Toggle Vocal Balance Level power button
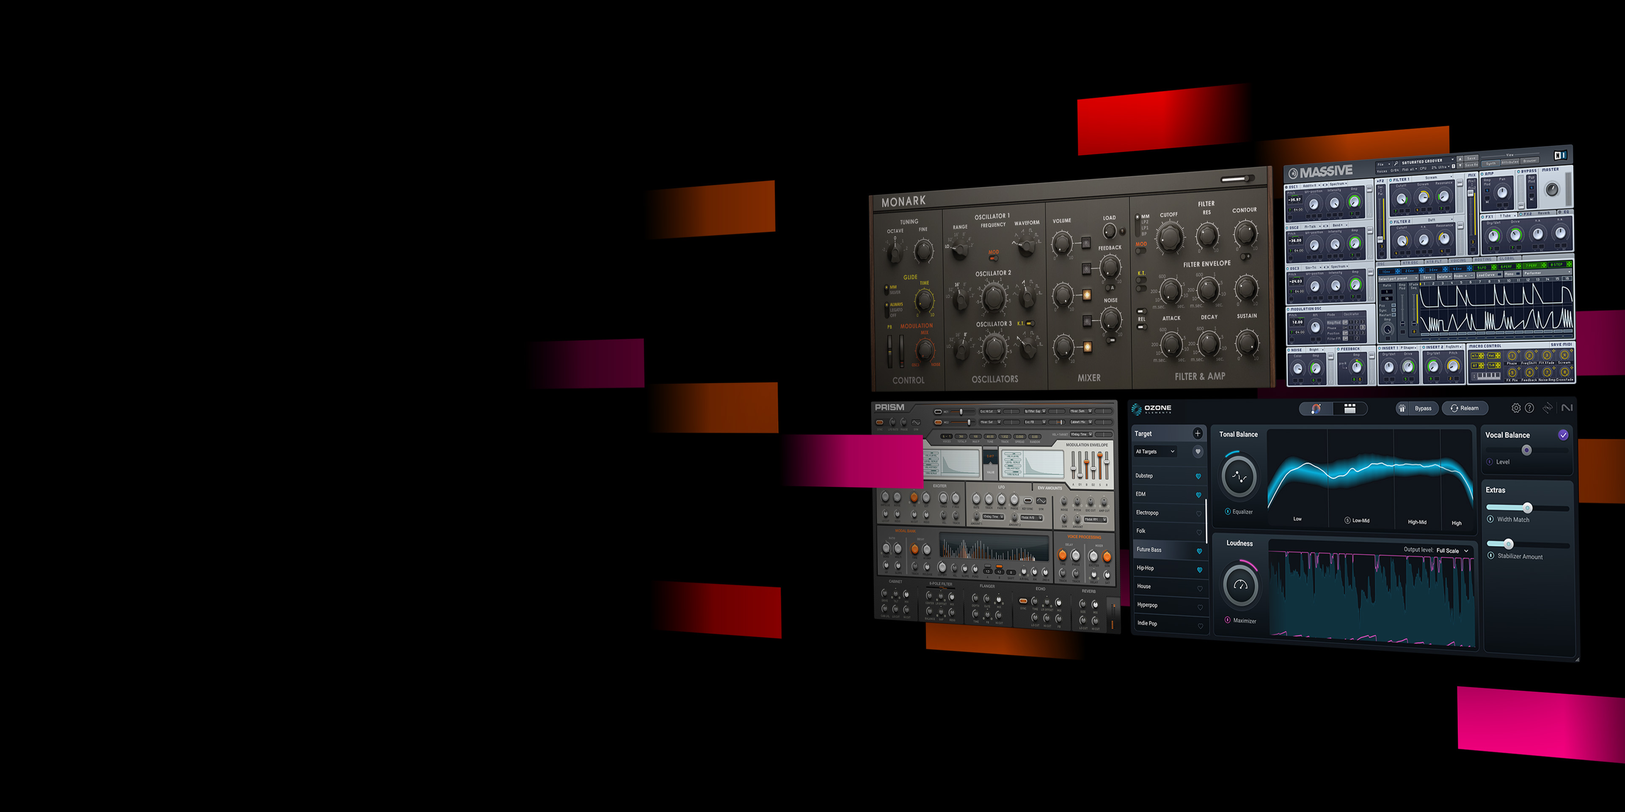The width and height of the screenshot is (1625, 812). click(1490, 461)
